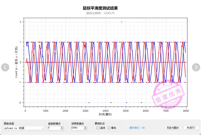Image resolution: width=201 pixels, height=135 pixels.
Task: Go to the next image with the right arrow
Action: [x=196, y=67]
